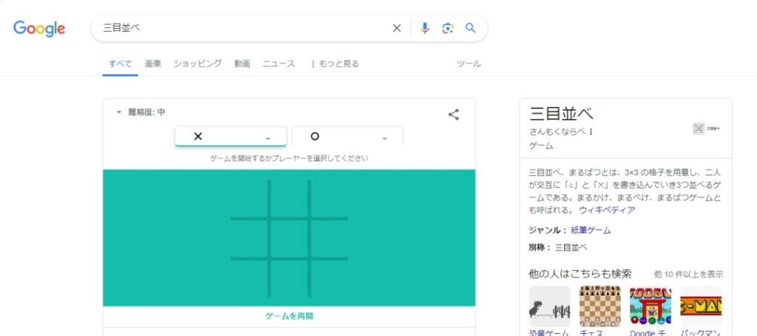This screenshot has width=757, height=336.
Task: Open the knowledge panel three-dot menu
Action: 591,132
